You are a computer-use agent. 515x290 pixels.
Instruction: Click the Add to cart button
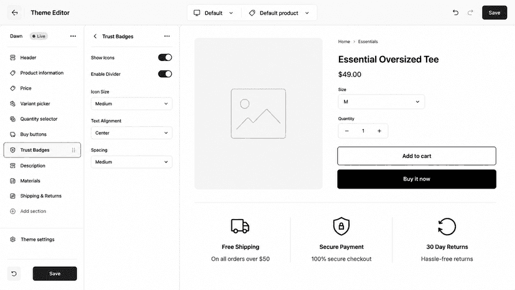pyautogui.click(x=417, y=156)
